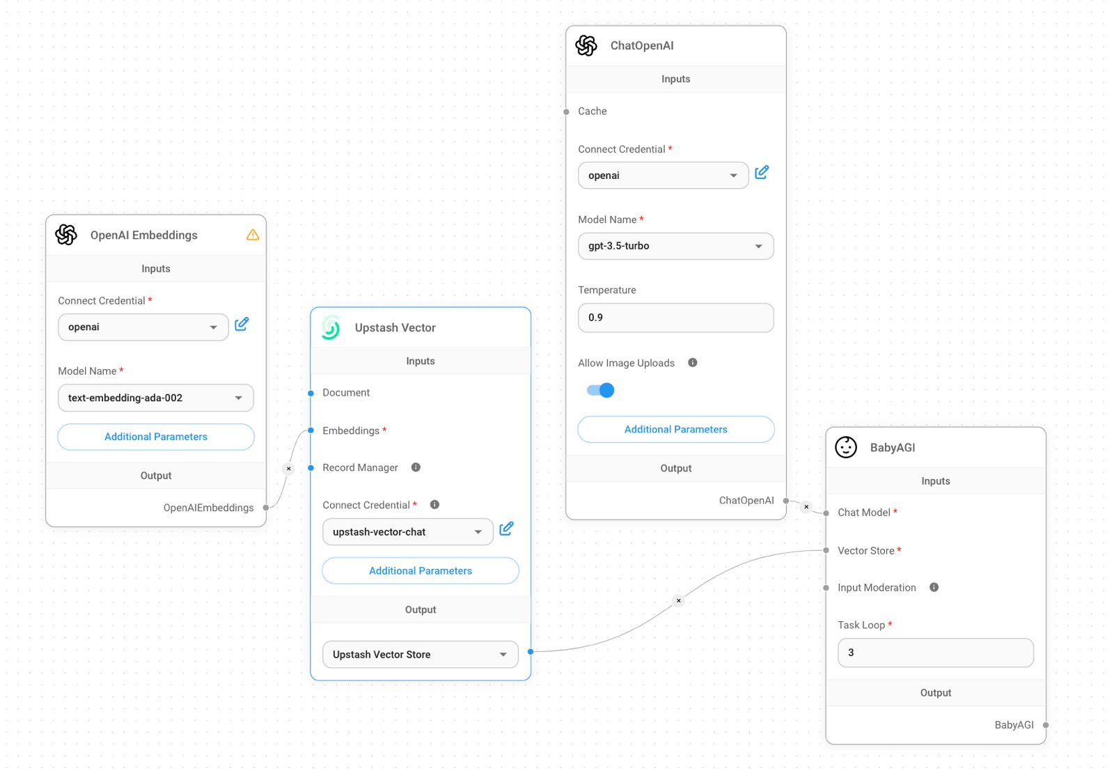Edit the Upstash Vector credential via pencil icon
Viewport: 1114px width, 778px height.
(506, 529)
